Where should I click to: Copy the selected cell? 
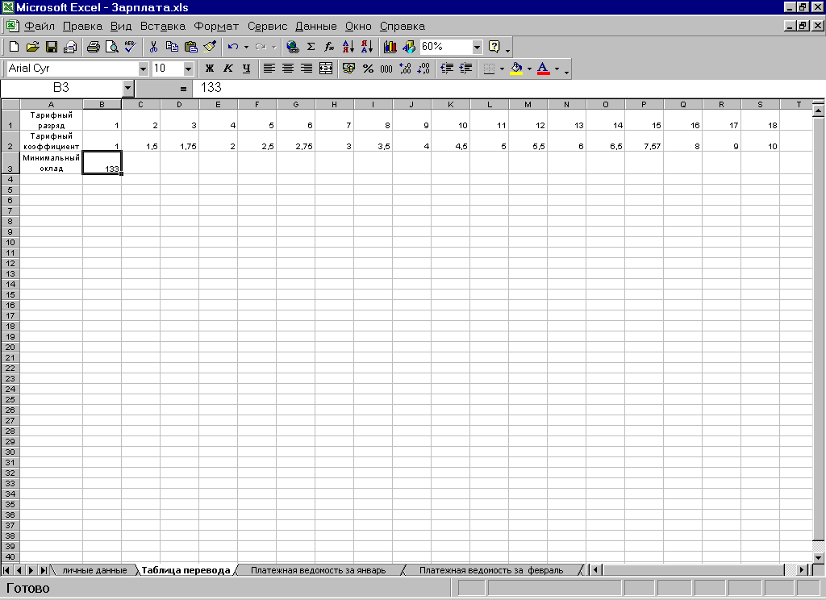point(173,47)
